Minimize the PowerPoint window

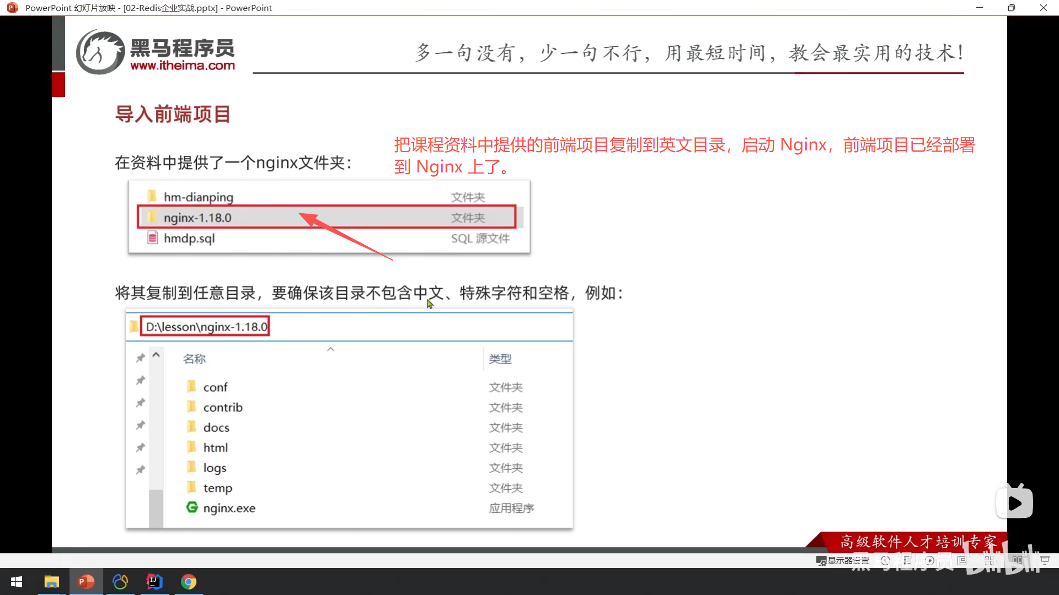(x=980, y=8)
